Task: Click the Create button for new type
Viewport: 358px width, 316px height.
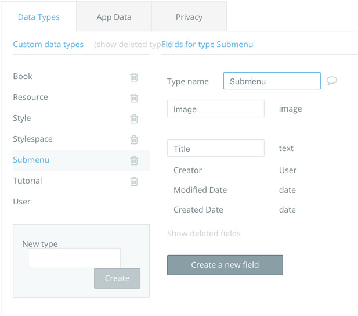Action: pyautogui.click(x=117, y=278)
